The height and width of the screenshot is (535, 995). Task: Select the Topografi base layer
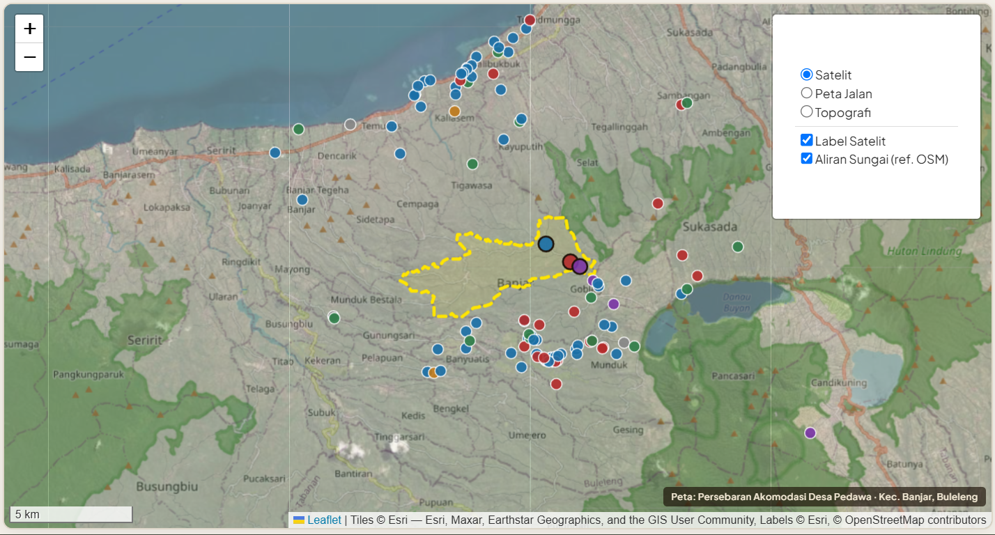[x=807, y=111]
